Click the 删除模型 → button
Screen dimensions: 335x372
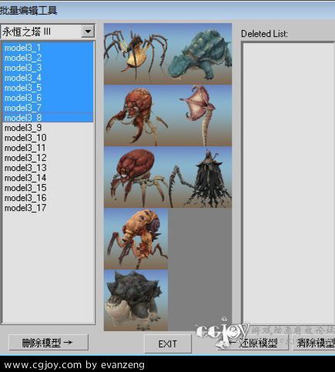pos(49,342)
